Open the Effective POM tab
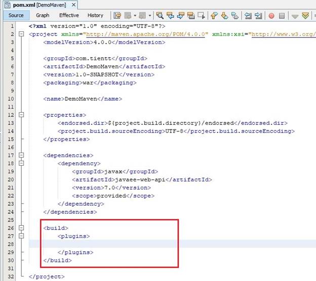The image size is (316, 281). click(69, 15)
